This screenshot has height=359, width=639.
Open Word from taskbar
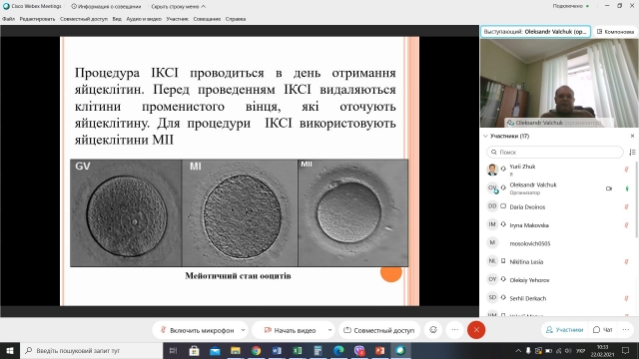(x=277, y=350)
